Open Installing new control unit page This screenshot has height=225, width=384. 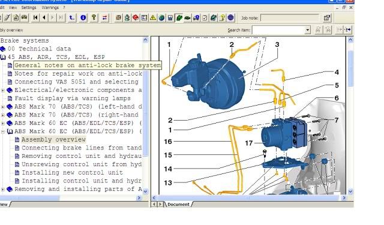pos(72,173)
